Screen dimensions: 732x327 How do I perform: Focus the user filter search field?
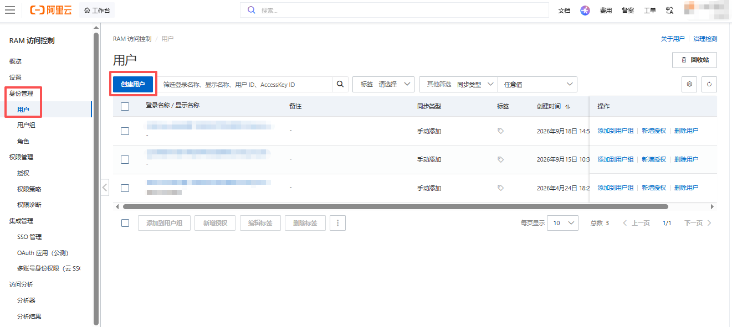click(x=244, y=84)
